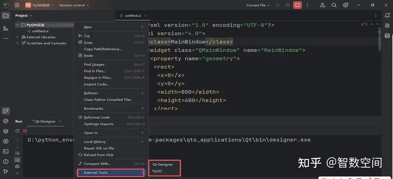The image size is (393, 179).
Task: Click the red Stop button in toolbar
Action: (x=297, y=5)
